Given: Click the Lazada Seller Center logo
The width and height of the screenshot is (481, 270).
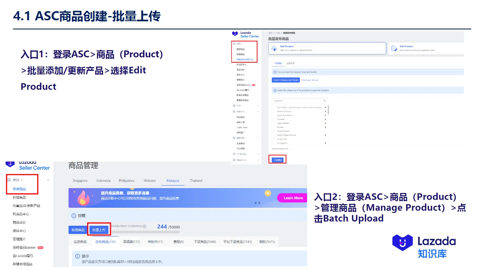Looking at the screenshot, I should (x=26, y=165).
